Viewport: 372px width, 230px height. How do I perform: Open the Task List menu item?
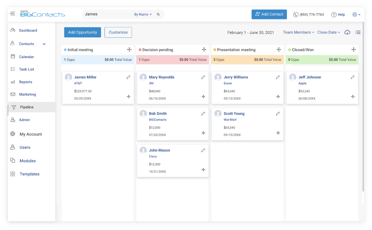(x=13, y=69)
